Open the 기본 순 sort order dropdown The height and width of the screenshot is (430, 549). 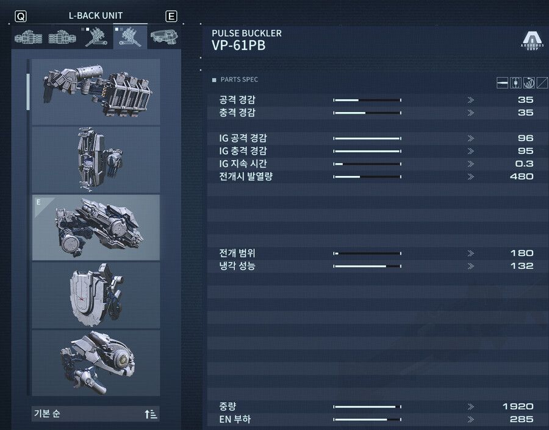point(96,414)
